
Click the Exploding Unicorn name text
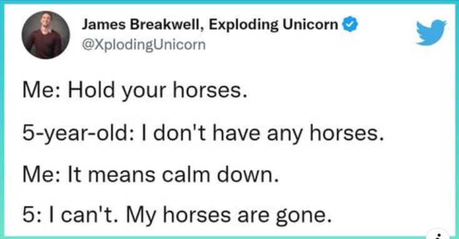click(x=274, y=25)
